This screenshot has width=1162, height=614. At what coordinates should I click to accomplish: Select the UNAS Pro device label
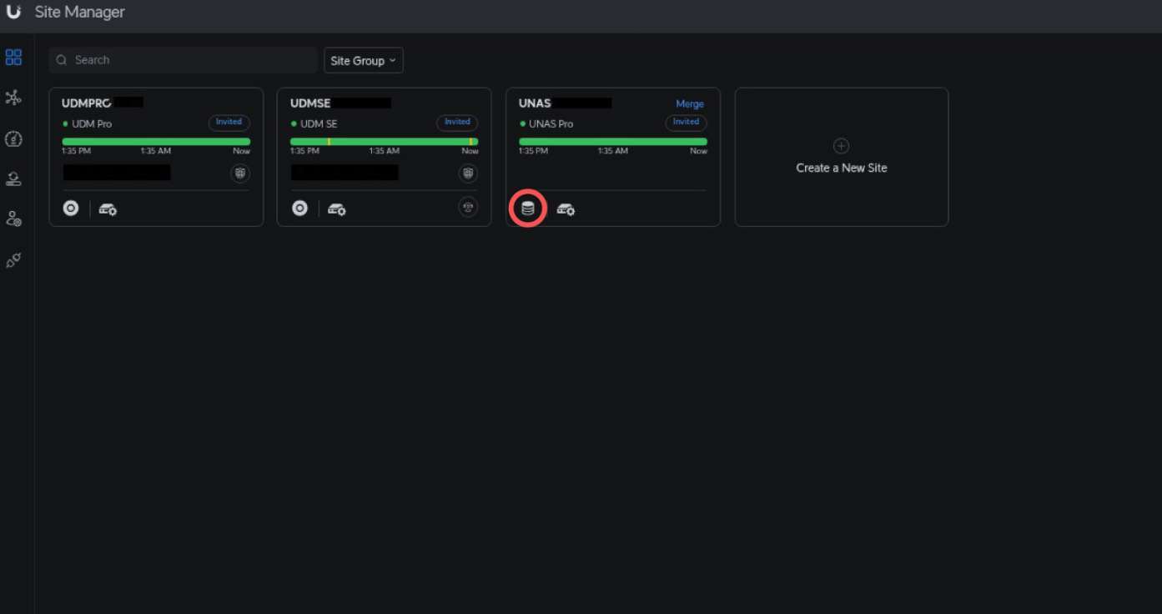[551, 123]
